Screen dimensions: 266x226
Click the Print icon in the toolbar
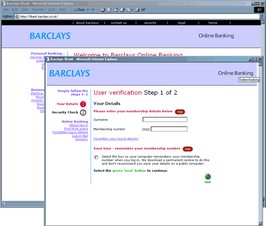click(x=137, y=10)
